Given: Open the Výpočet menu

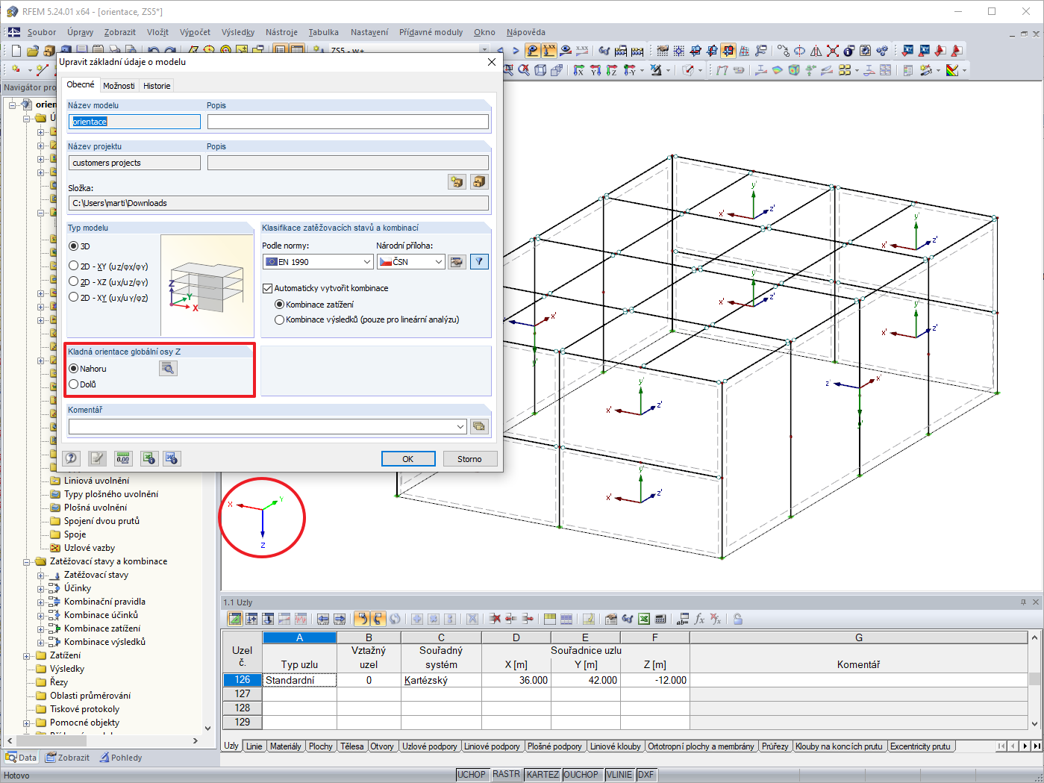Looking at the screenshot, I should tap(195, 32).
